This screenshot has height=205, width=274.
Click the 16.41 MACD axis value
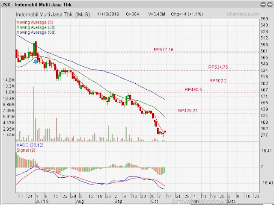(266, 151)
